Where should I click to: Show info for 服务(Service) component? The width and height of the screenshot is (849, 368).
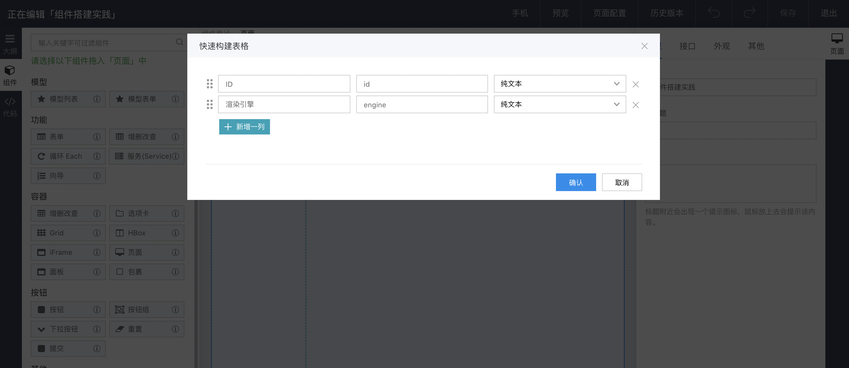click(176, 156)
